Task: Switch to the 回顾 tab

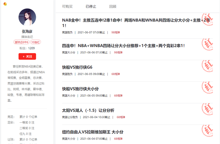Action: click(113, 6)
